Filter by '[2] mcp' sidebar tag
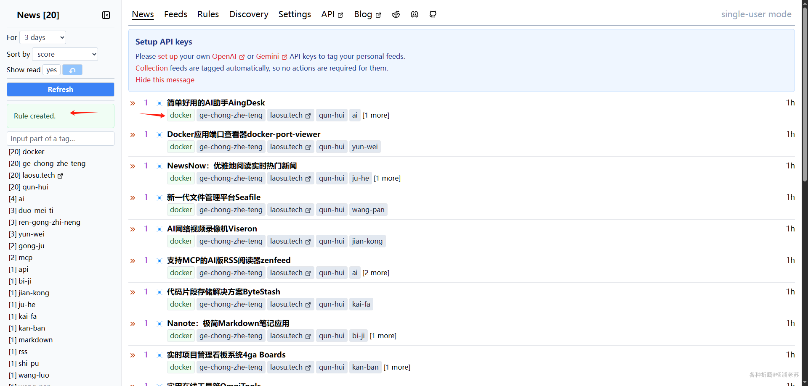The height and width of the screenshot is (386, 808). 21,257
